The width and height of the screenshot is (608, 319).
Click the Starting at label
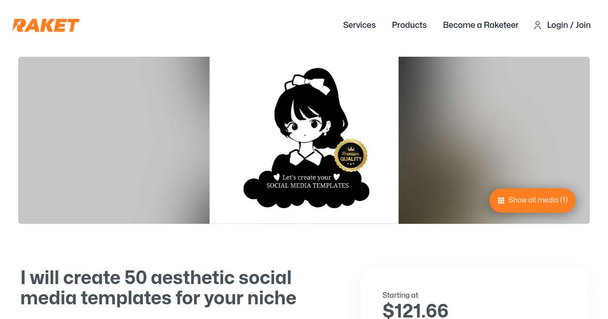pyautogui.click(x=400, y=295)
